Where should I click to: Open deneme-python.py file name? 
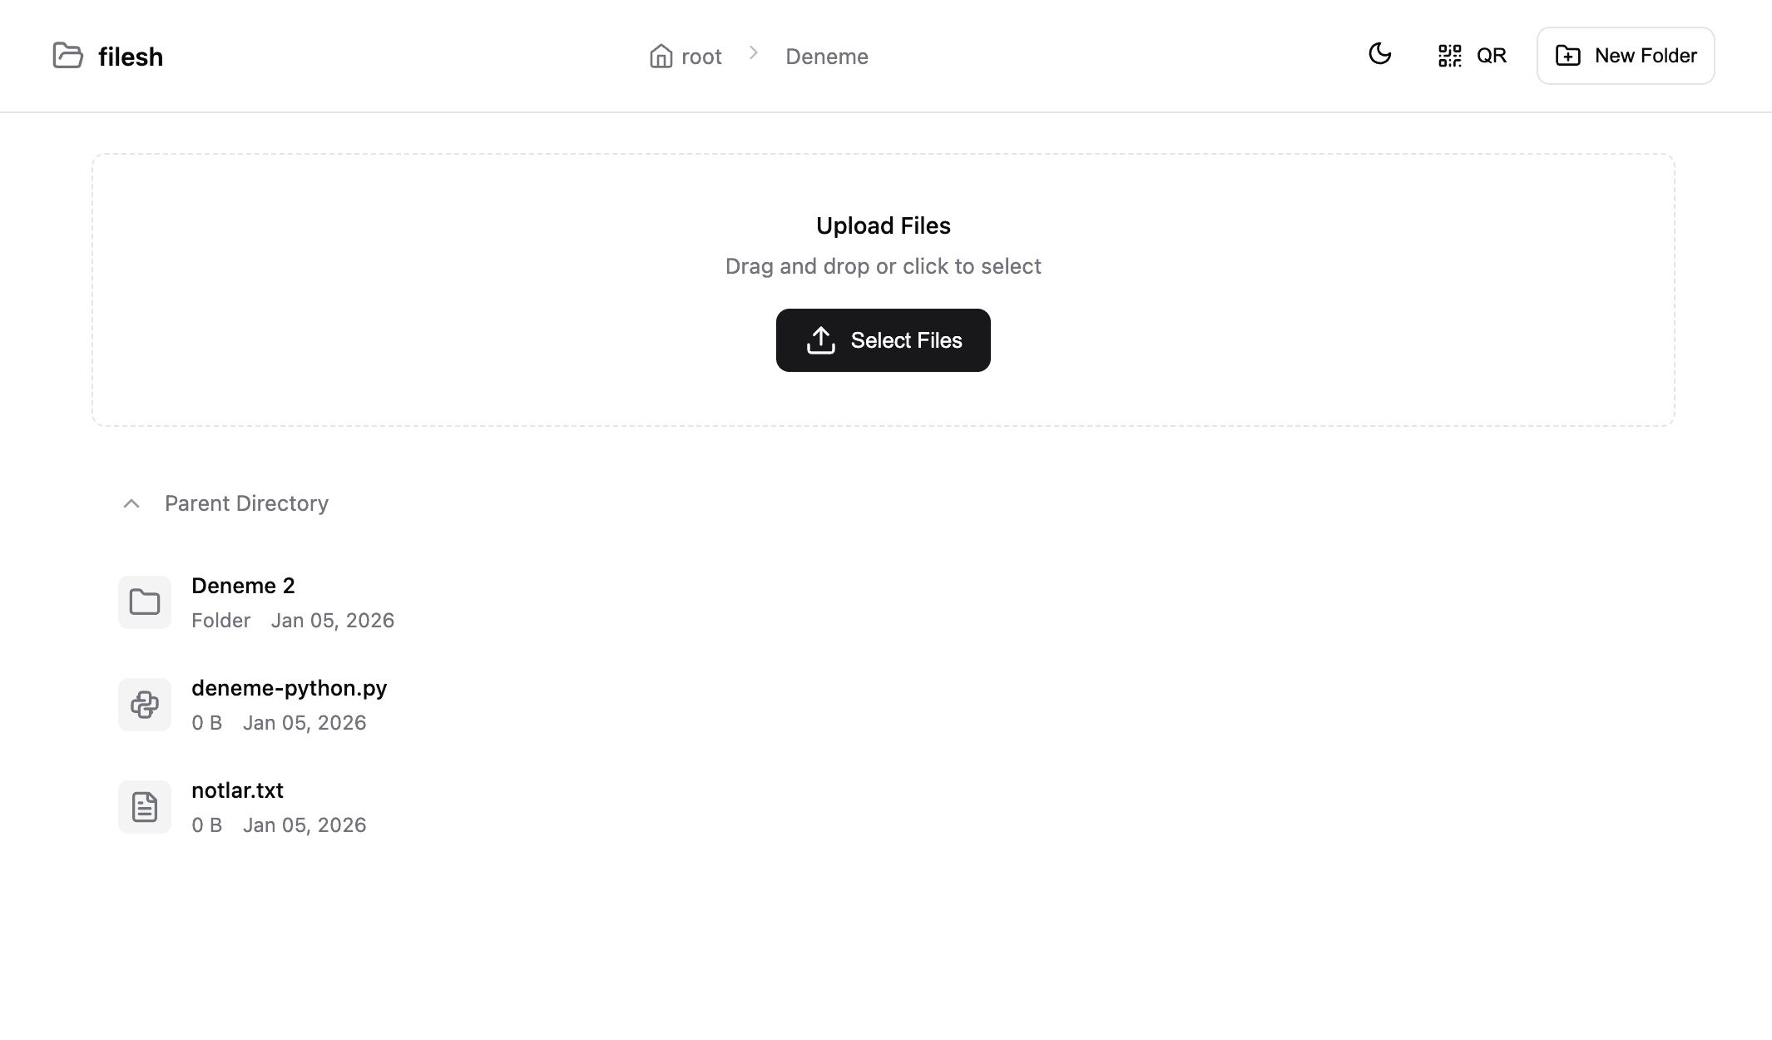[x=290, y=688]
